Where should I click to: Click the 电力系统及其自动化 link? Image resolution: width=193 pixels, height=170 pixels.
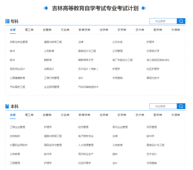pos(158,60)
